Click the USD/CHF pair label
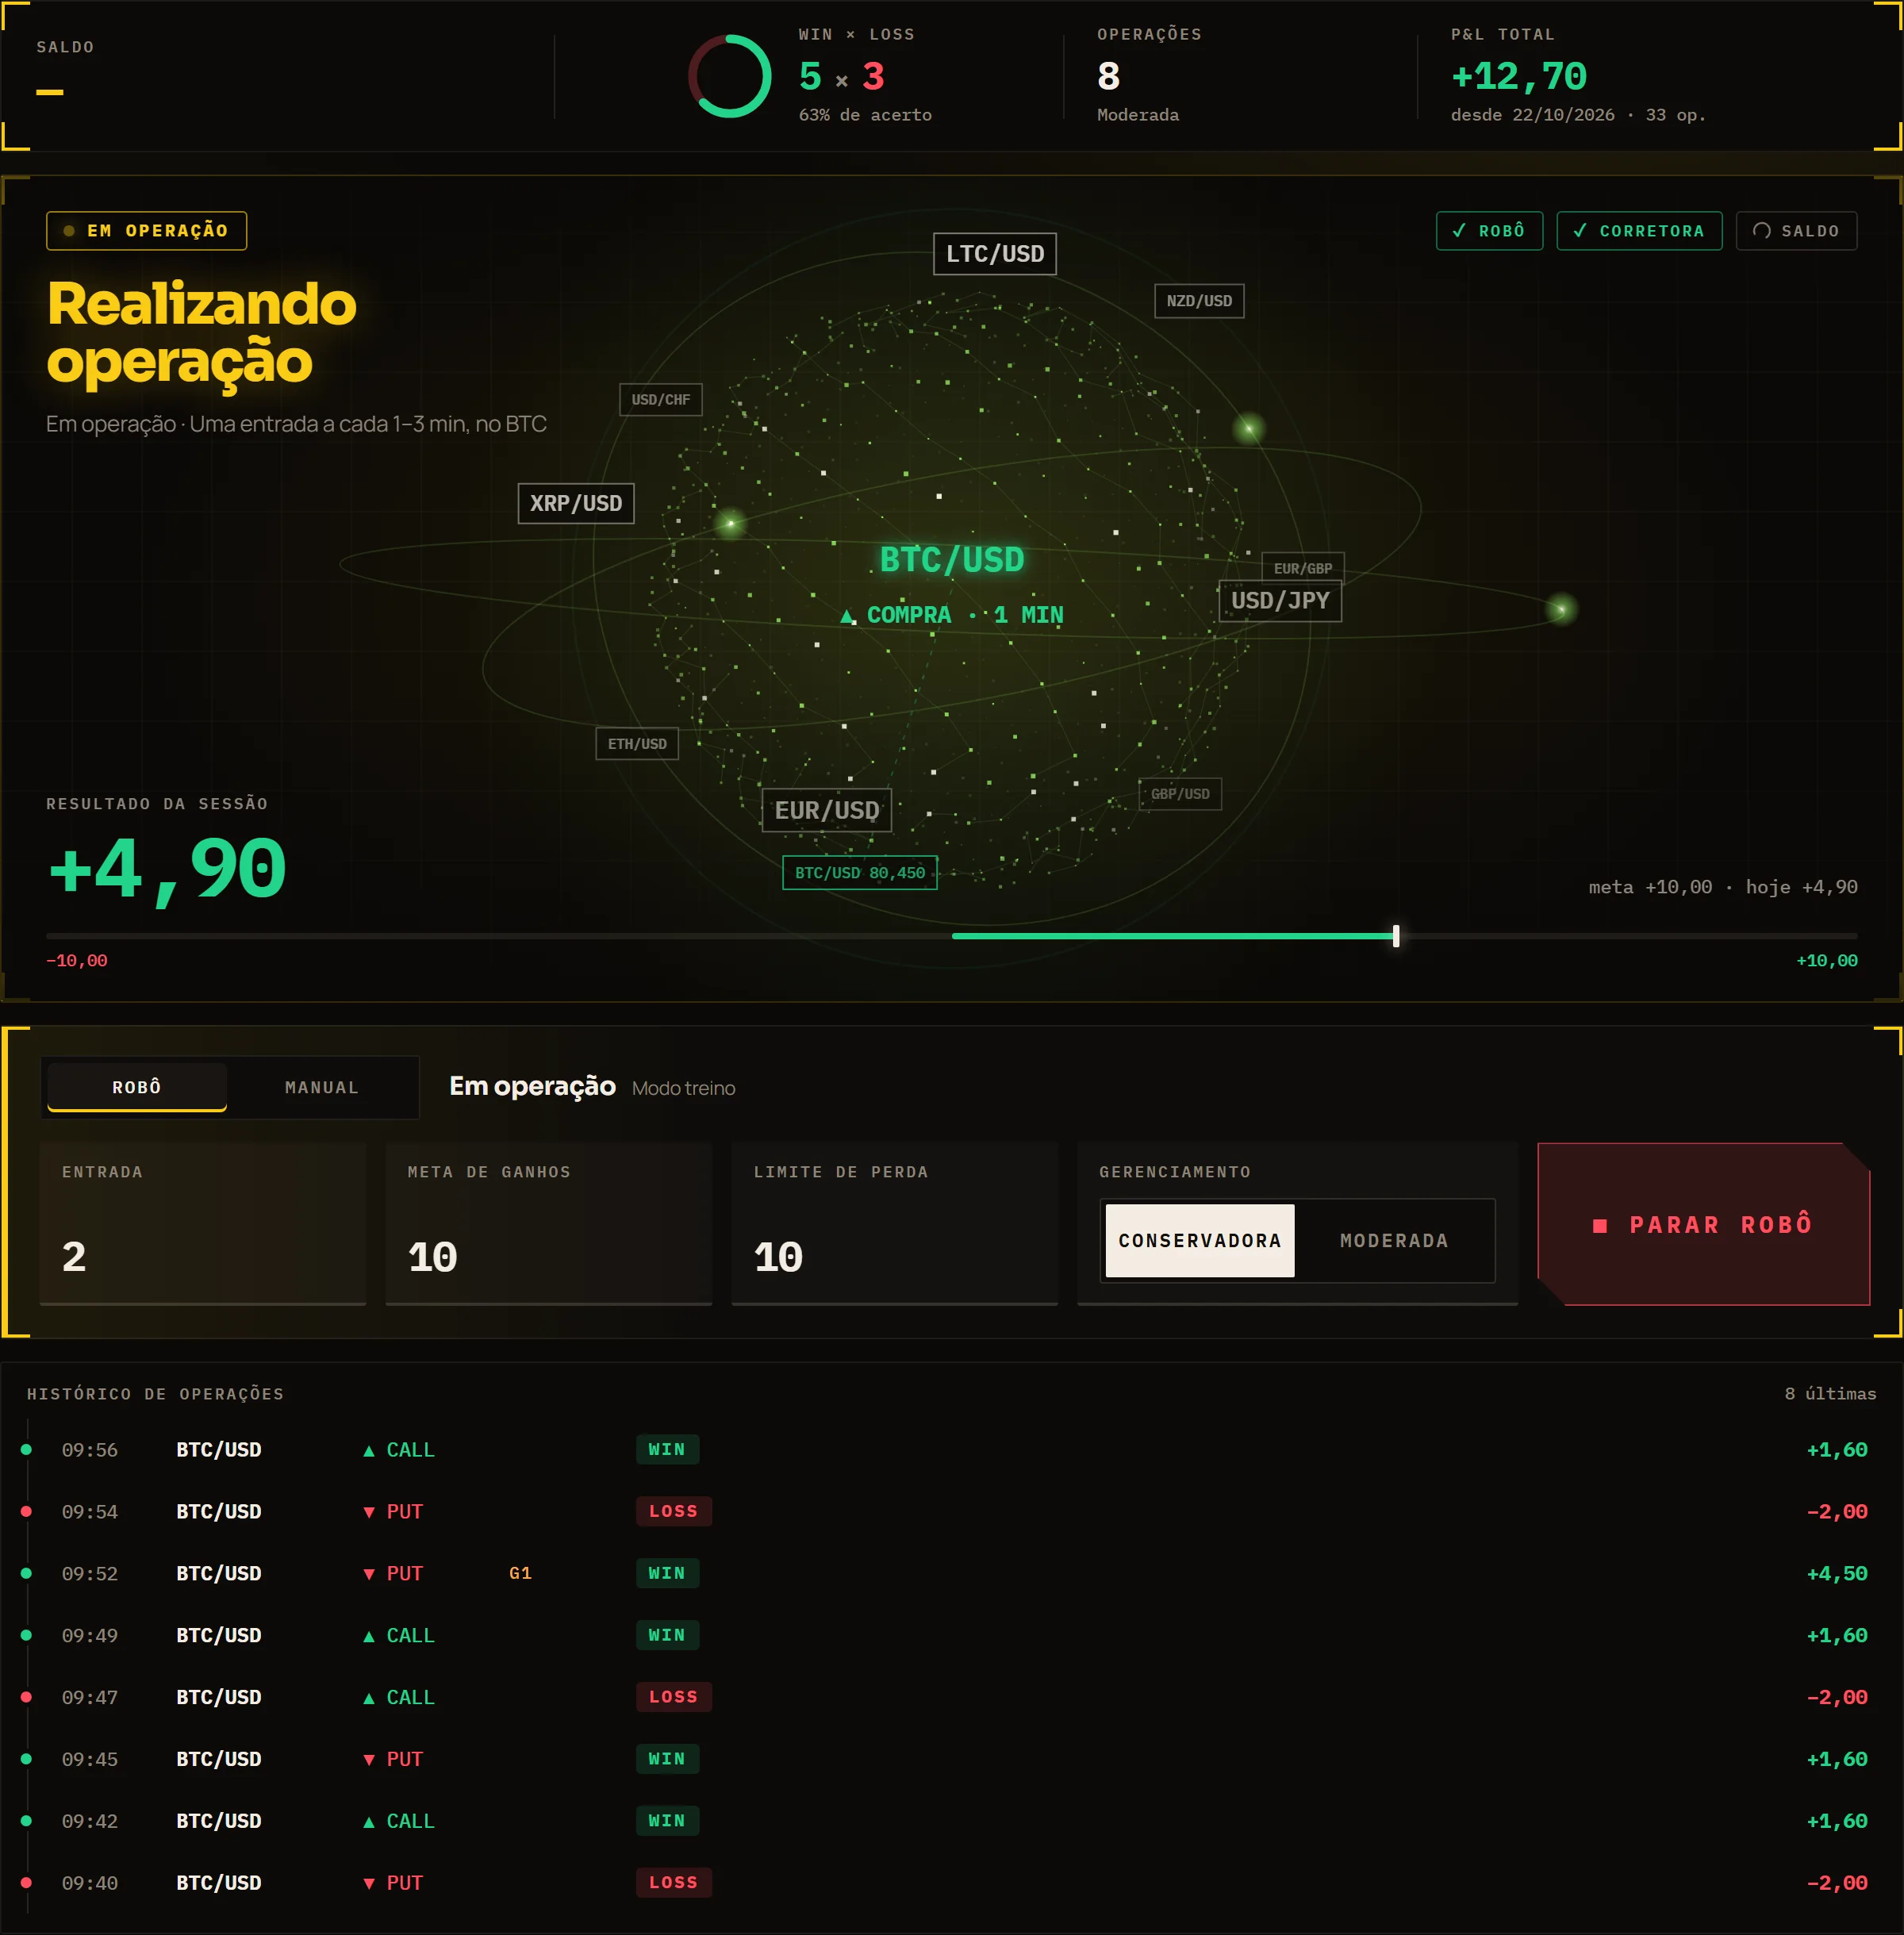 [661, 400]
